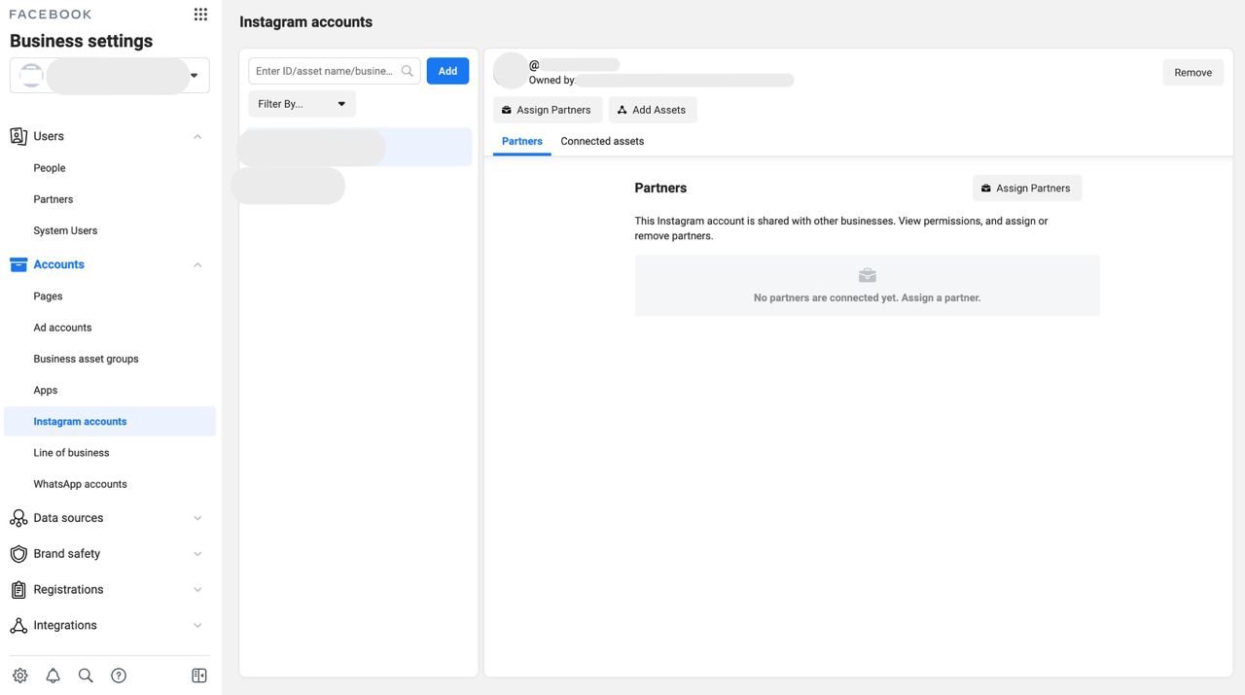Open Ad accounts in sidebar
Image resolution: width=1245 pixels, height=695 pixels.
62,328
